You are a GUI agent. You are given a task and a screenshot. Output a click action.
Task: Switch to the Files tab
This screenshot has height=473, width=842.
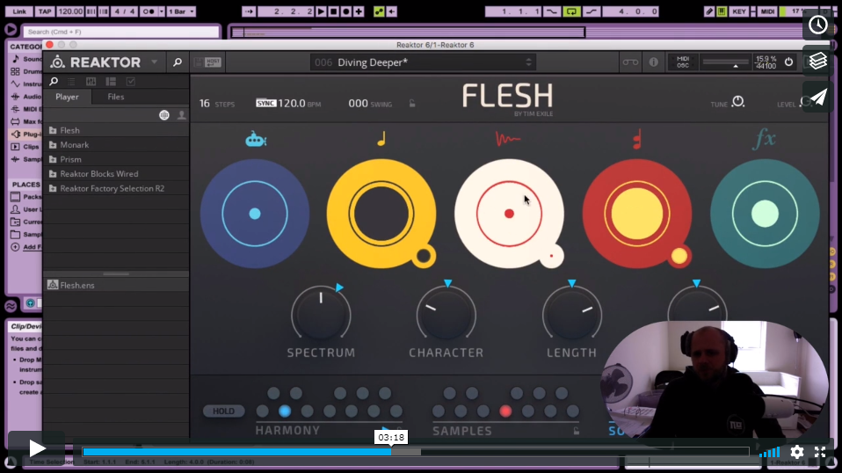115,97
